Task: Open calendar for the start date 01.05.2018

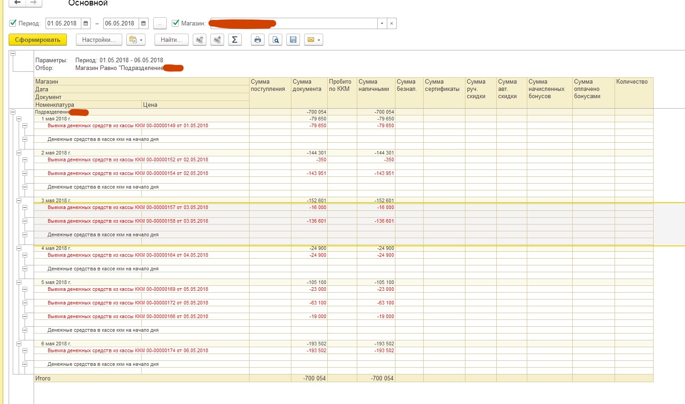Action: click(86, 24)
